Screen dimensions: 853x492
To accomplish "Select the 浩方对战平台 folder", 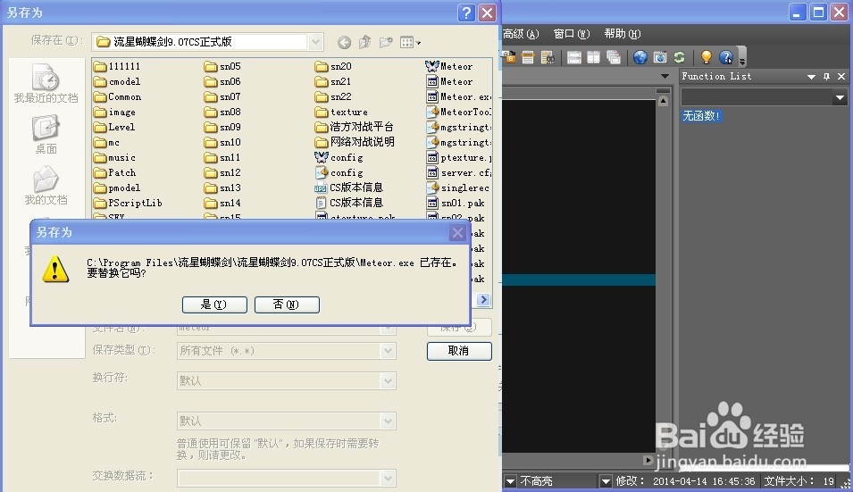I will 354,127.
